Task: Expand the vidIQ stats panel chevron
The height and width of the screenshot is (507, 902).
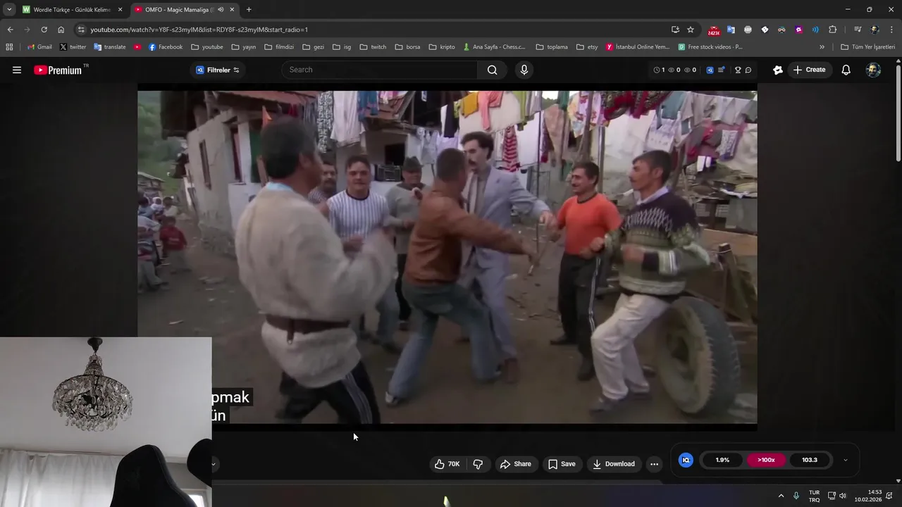Action: tap(846, 460)
